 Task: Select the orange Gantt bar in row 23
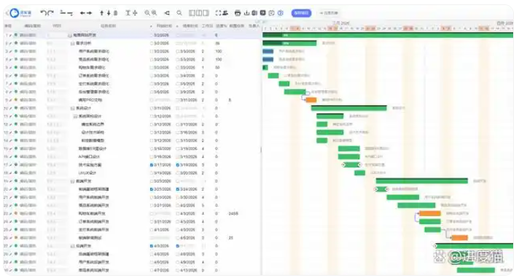430,213
